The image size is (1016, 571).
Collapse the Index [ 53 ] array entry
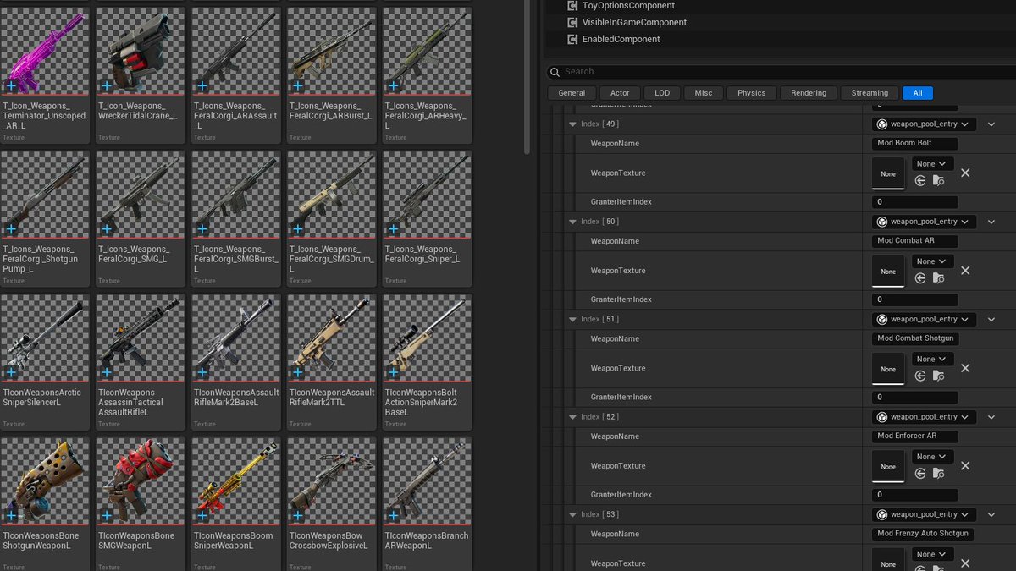point(572,514)
